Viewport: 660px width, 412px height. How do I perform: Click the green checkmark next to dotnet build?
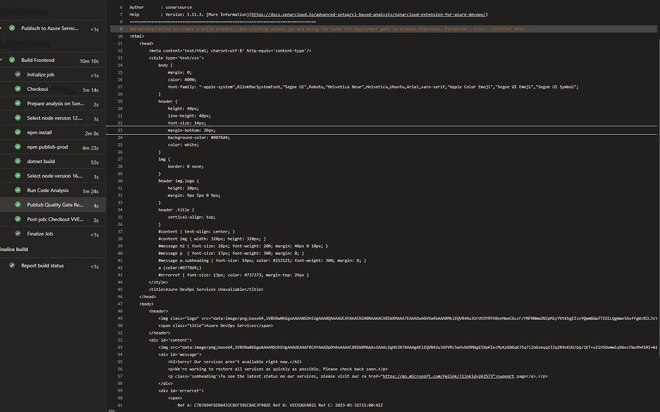pyautogui.click(x=18, y=161)
